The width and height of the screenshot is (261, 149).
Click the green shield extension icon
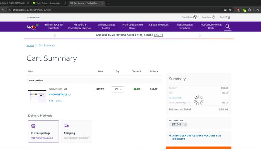point(244,10)
